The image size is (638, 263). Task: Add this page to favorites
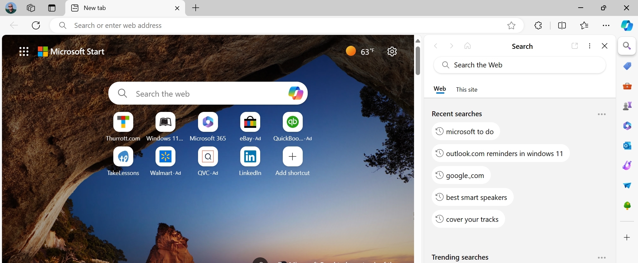[511, 26]
